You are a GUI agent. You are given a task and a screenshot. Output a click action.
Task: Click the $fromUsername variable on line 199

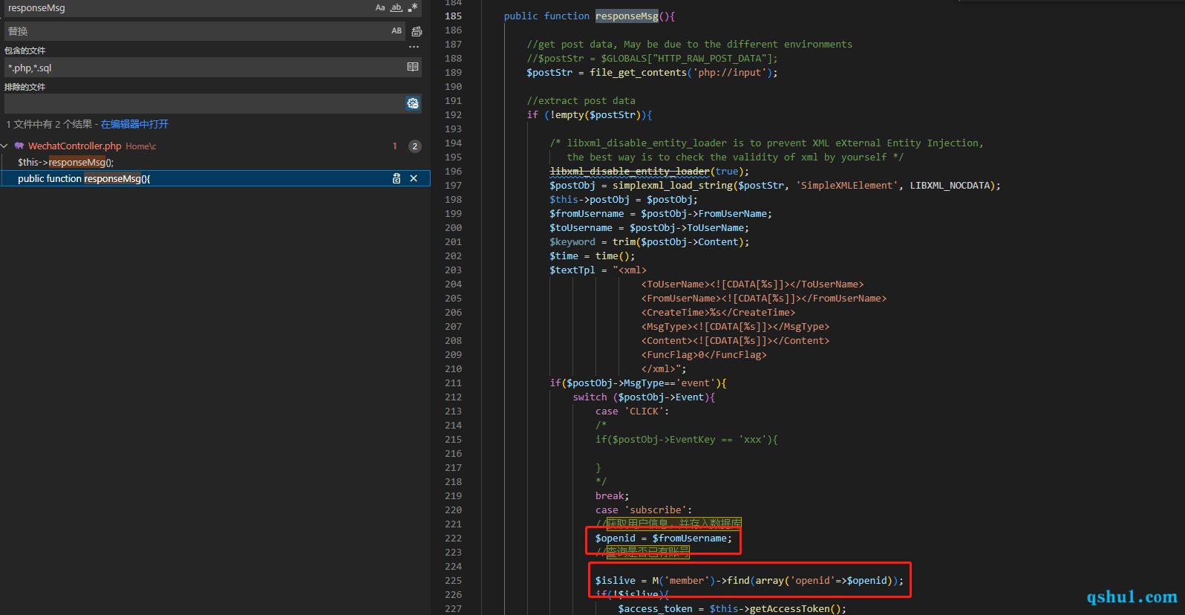point(587,214)
